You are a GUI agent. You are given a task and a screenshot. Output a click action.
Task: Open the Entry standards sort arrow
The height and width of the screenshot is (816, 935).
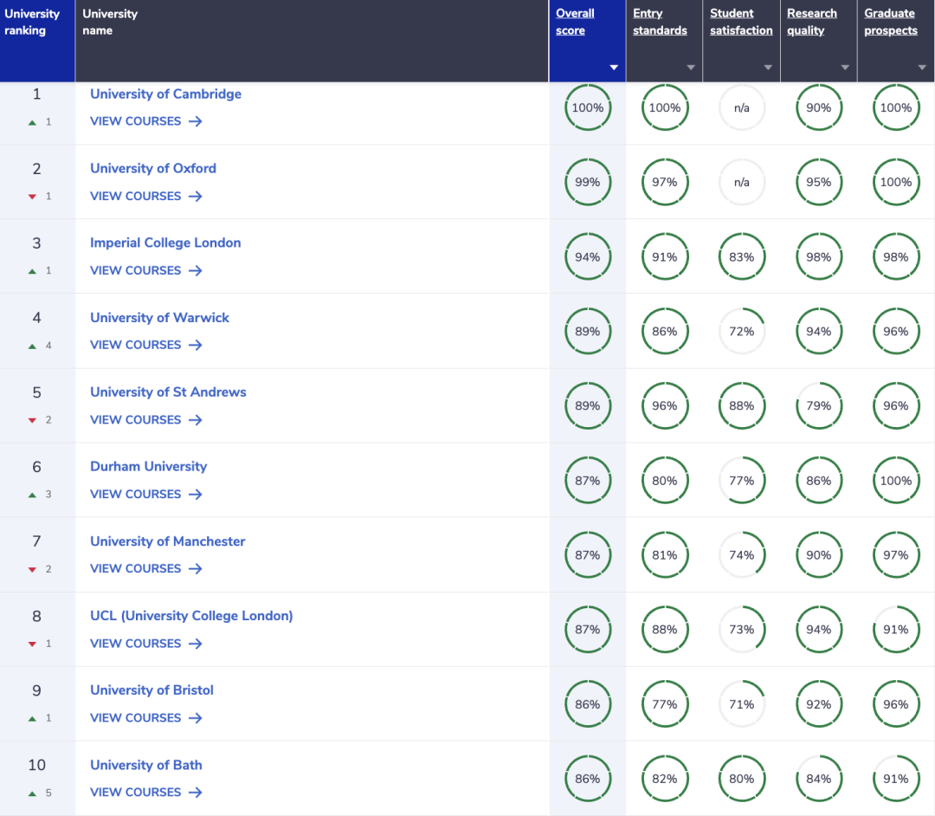691,68
